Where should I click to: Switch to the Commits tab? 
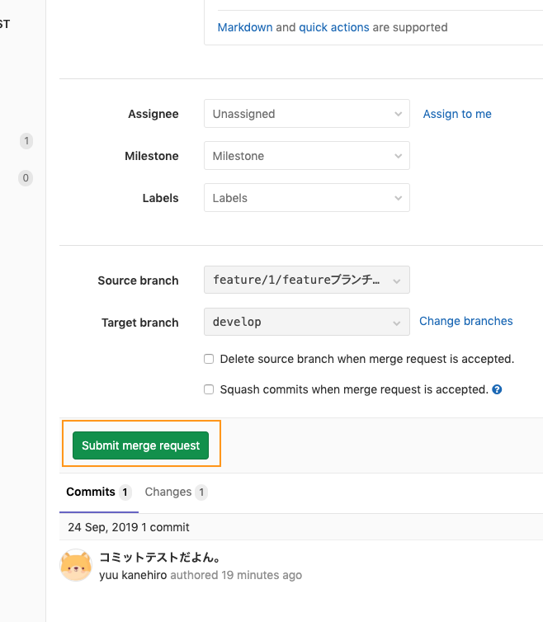[98, 492]
